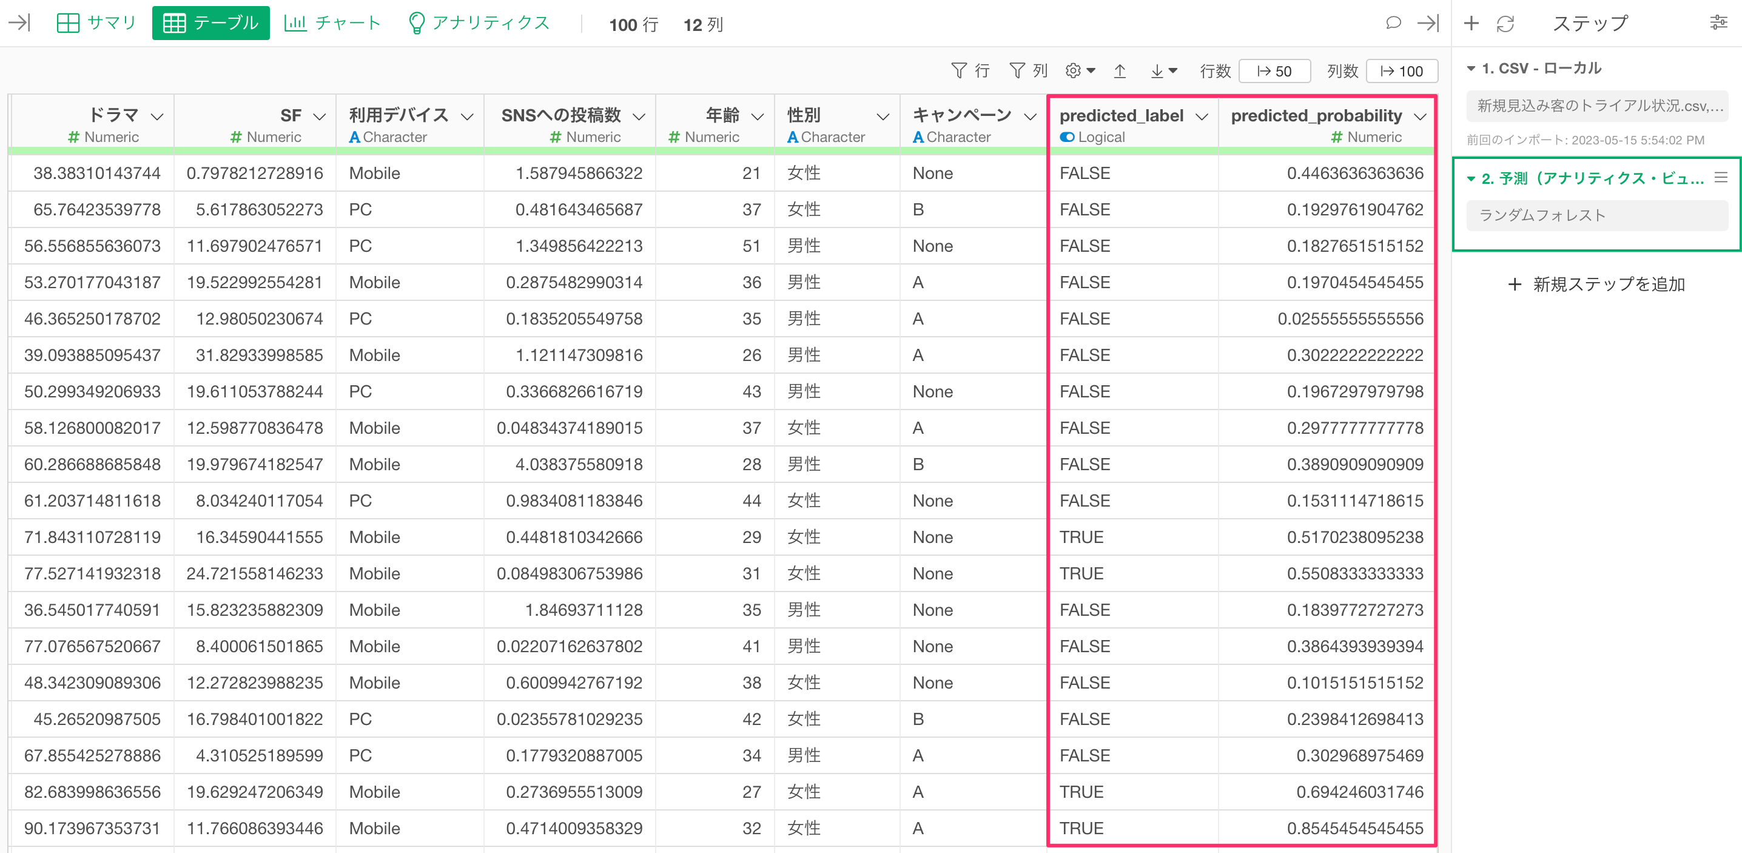Click the Numeric # icon under 年齢
The width and height of the screenshot is (1742, 853).
click(673, 137)
